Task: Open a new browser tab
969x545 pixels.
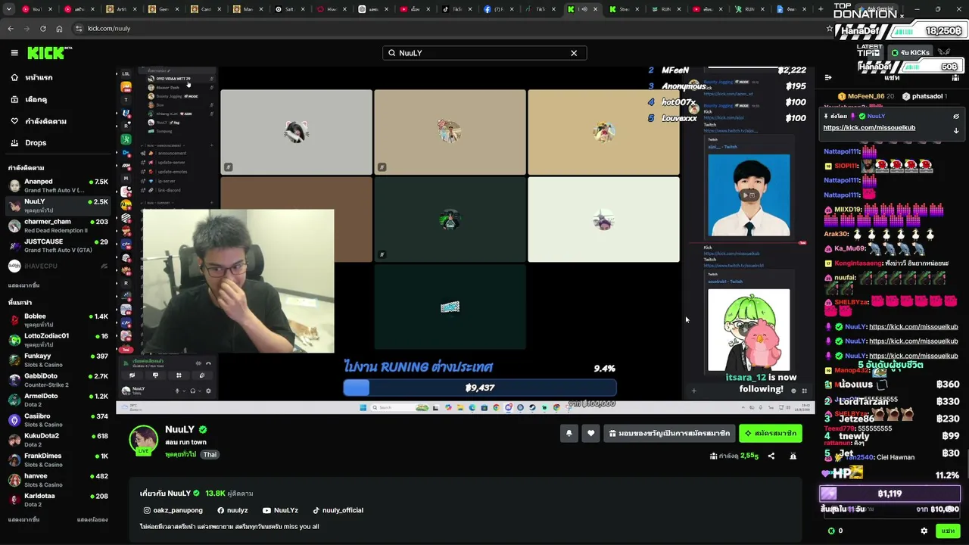Action: click(821, 9)
